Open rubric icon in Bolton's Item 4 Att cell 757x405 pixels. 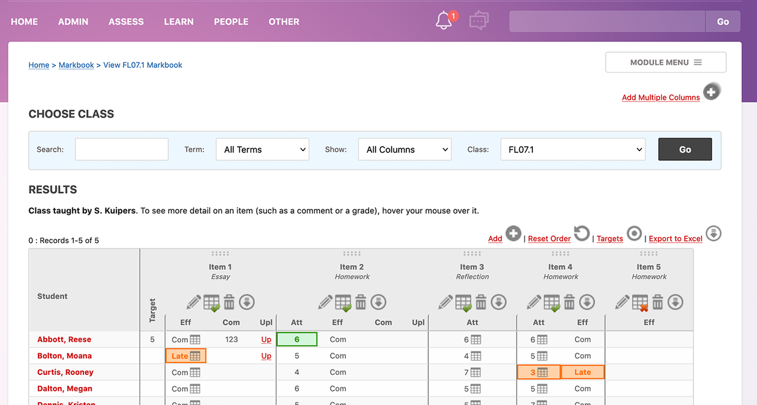point(542,356)
